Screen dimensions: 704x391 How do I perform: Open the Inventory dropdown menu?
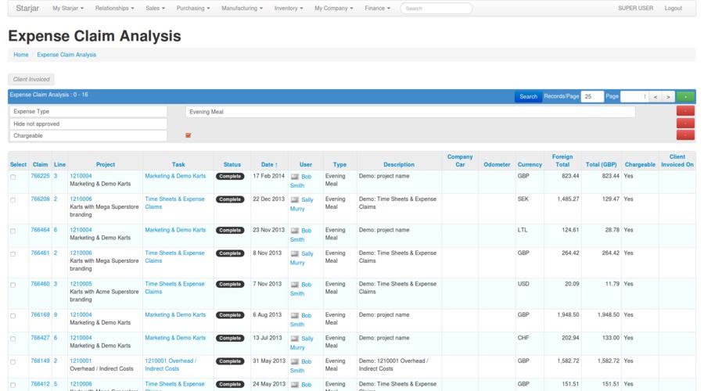coord(288,8)
